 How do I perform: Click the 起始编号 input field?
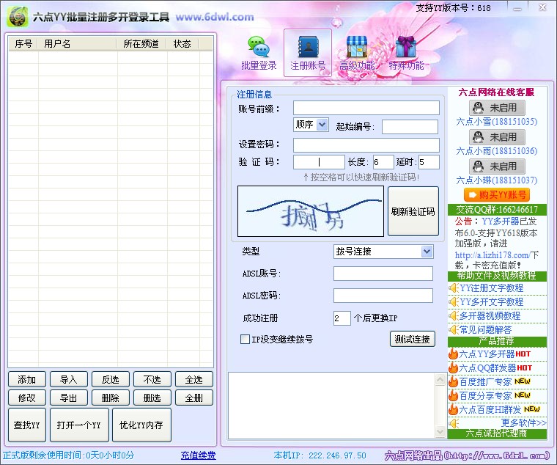(x=410, y=127)
